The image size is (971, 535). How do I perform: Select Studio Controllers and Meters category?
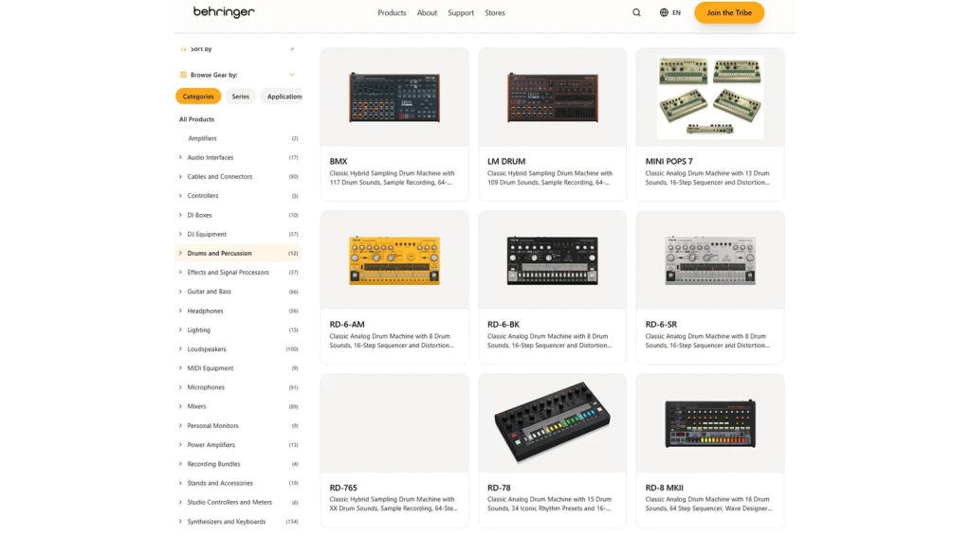click(x=229, y=502)
